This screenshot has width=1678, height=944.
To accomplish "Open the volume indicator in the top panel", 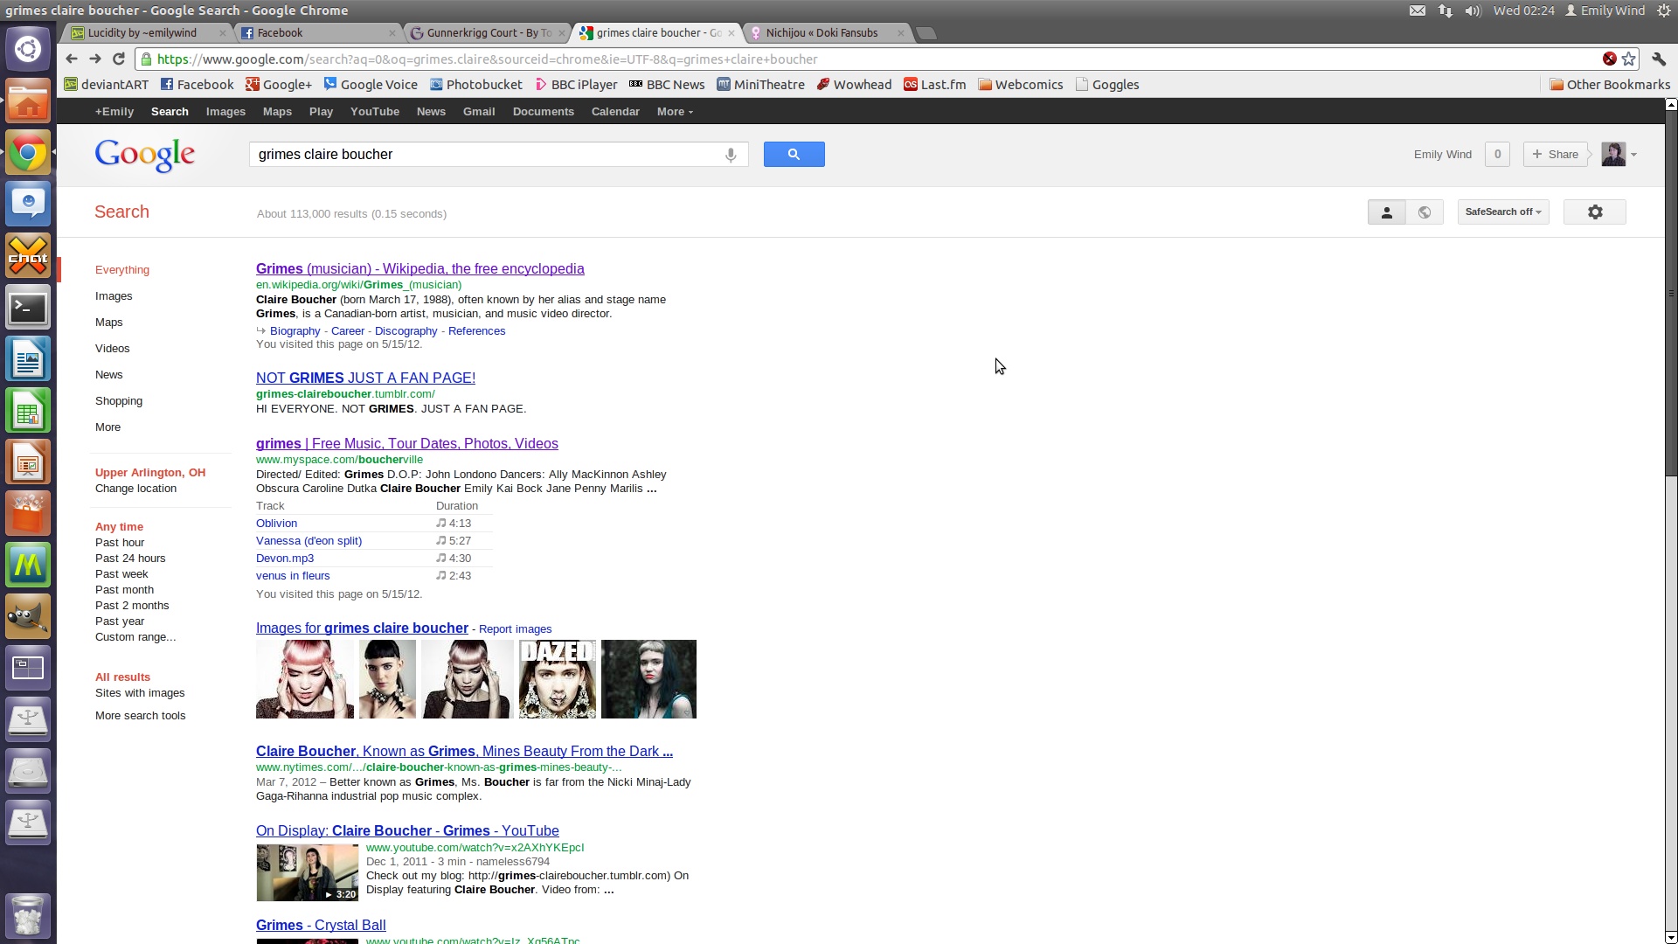I will point(1473,10).
